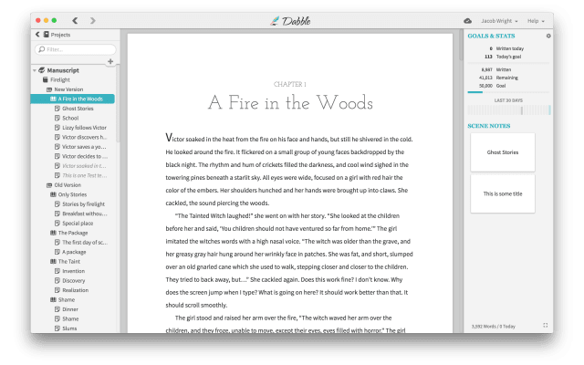Open Goals & Stats settings gear
Screen dimensions: 584x365
(x=548, y=36)
